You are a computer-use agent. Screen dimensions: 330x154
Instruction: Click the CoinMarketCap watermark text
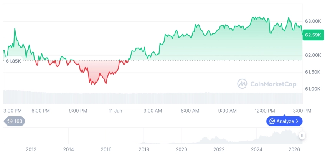coord(273,84)
